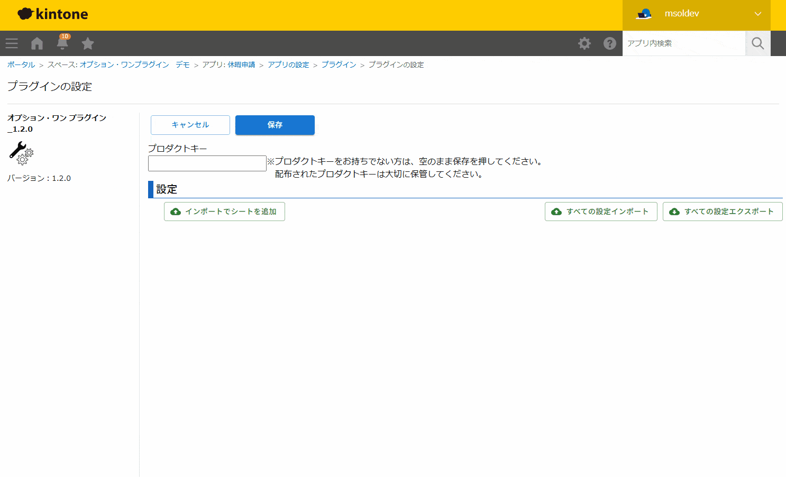Viewport: 786px width, 477px height.
Task: Click the プロダクトキー input field
Action: tap(207, 163)
